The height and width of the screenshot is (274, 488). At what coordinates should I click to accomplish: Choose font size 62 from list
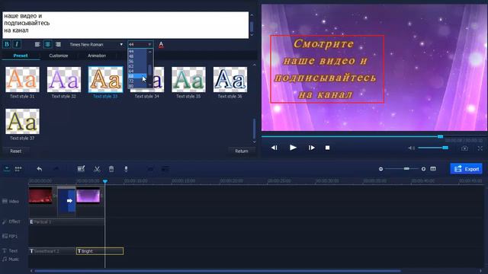[137, 66]
